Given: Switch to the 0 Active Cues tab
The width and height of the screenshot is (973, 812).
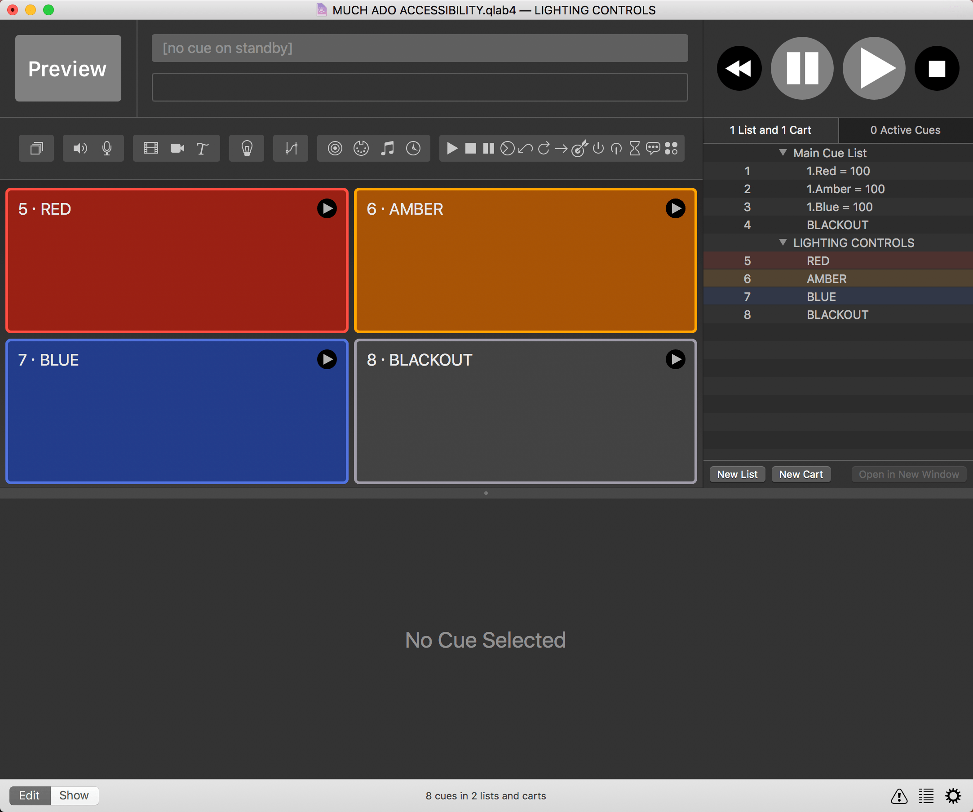Looking at the screenshot, I should [904, 130].
